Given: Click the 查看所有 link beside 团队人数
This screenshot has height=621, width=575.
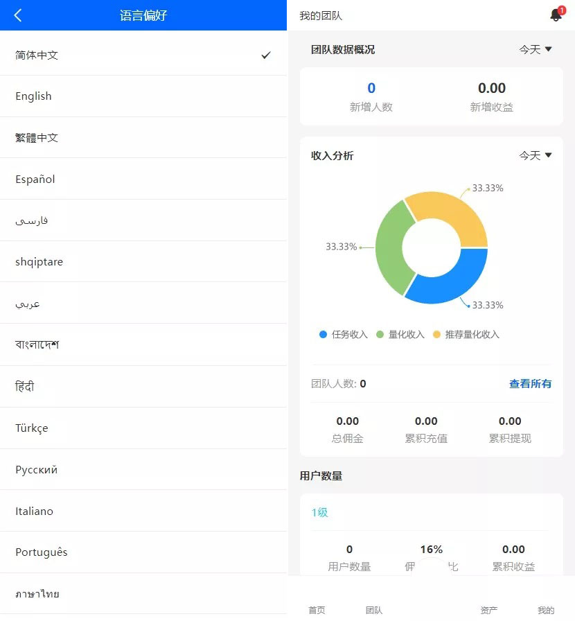Looking at the screenshot, I should pos(530,383).
